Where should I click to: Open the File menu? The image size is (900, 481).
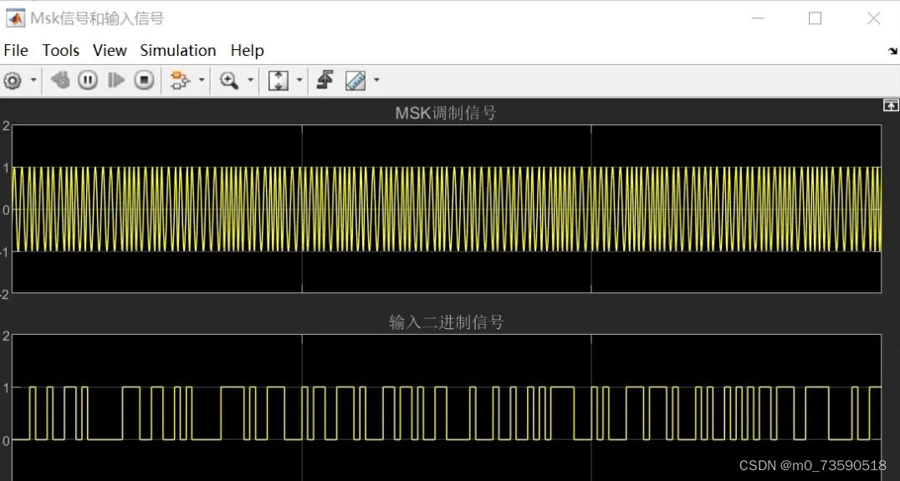point(15,50)
